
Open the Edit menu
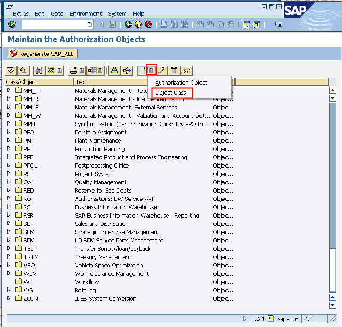[40, 14]
